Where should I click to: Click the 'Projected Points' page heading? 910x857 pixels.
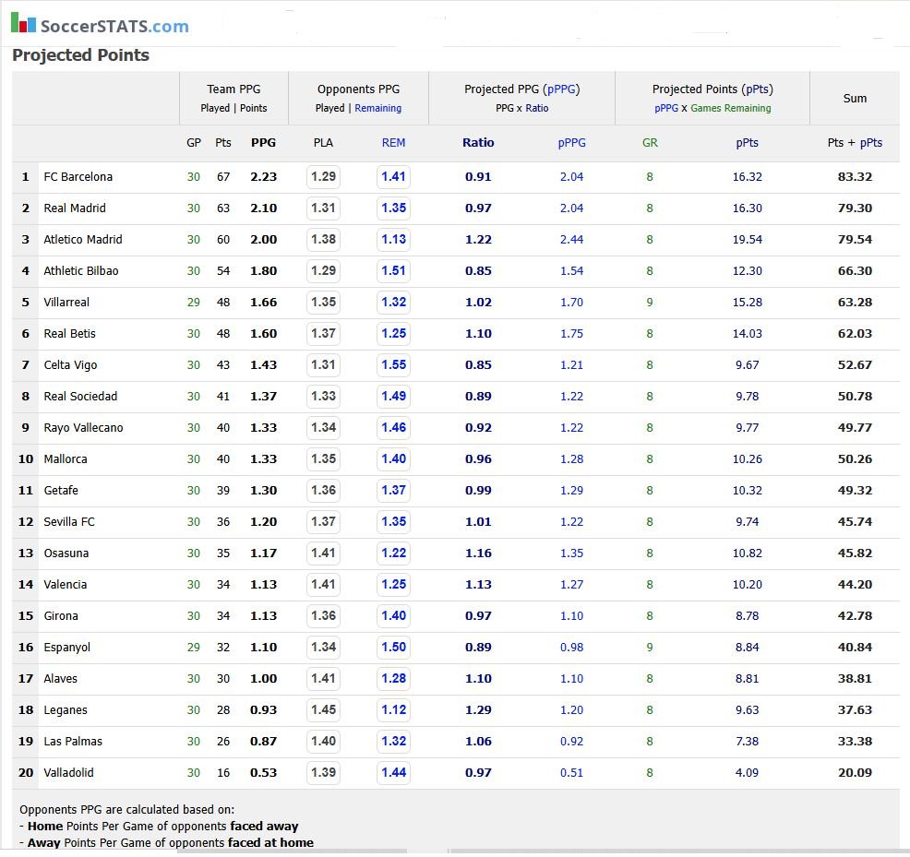(80, 55)
